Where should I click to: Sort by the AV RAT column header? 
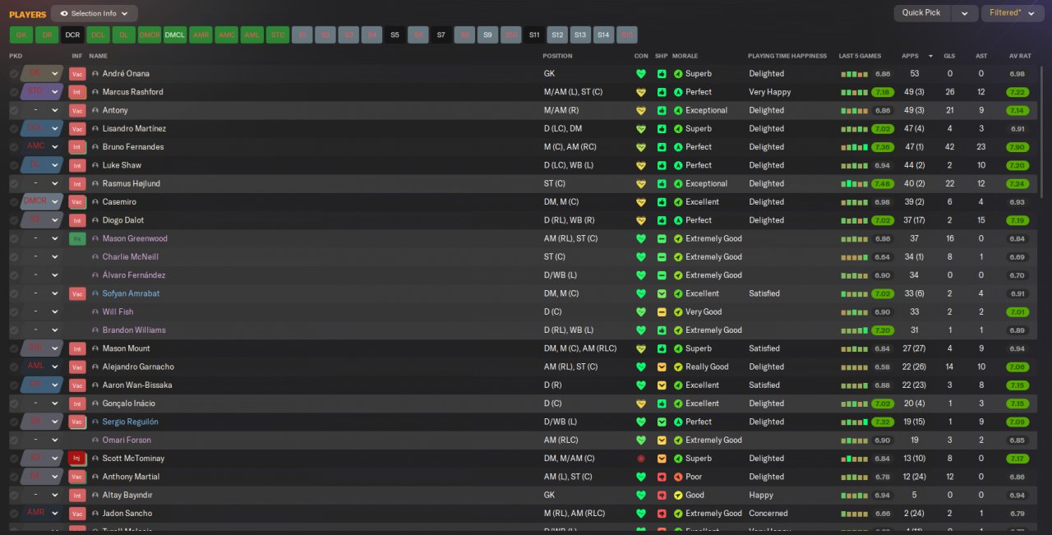[x=1020, y=56]
